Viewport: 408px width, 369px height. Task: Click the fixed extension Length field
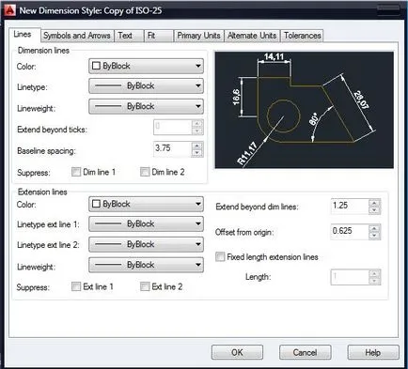[x=350, y=277]
